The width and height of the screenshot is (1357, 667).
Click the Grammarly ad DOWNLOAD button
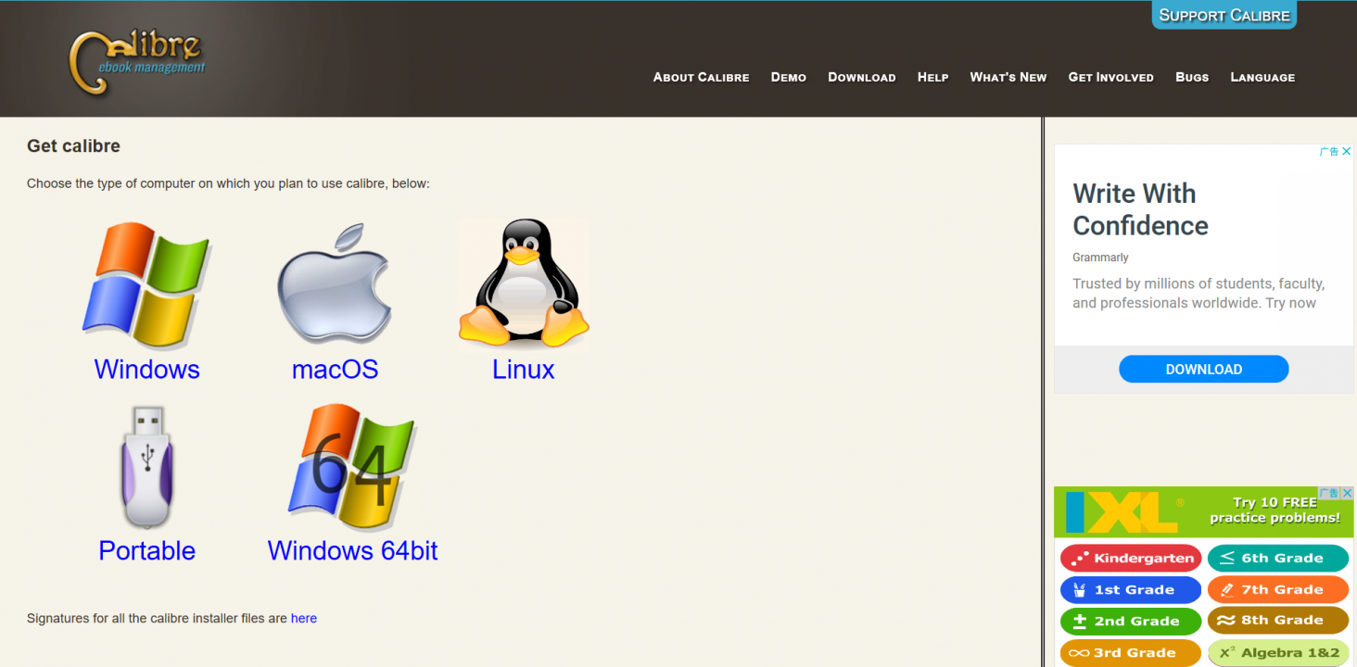click(x=1204, y=369)
